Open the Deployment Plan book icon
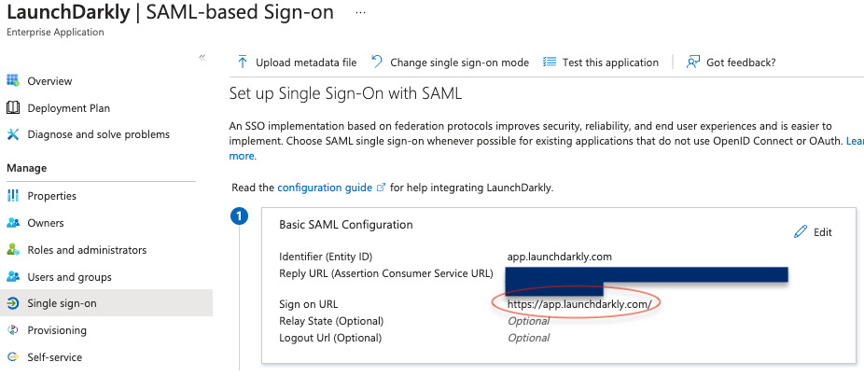 pyautogui.click(x=13, y=108)
